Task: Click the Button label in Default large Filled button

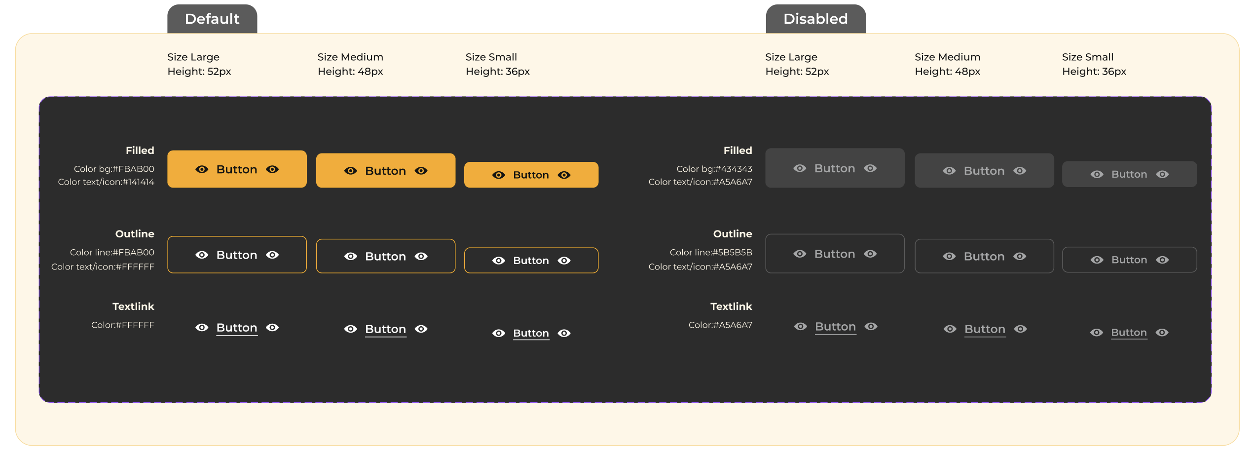Action: pyautogui.click(x=237, y=169)
